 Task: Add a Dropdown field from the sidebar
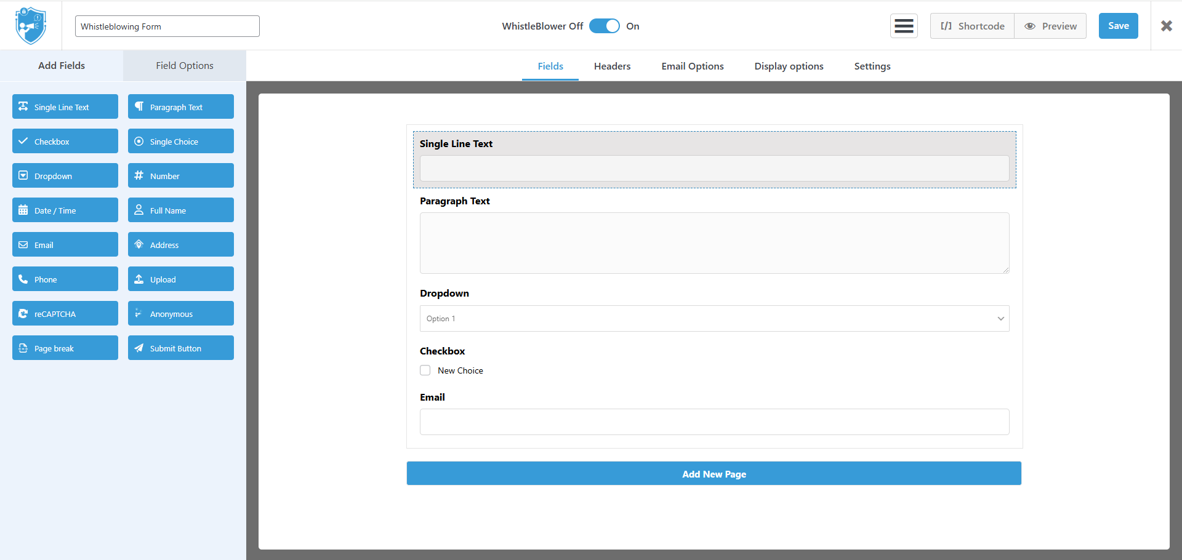pyautogui.click(x=65, y=175)
